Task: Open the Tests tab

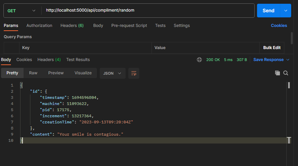Action: tap(160, 26)
